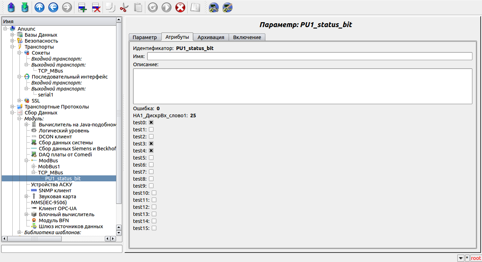
Task: Open the Параметр tab
Action: point(145,37)
